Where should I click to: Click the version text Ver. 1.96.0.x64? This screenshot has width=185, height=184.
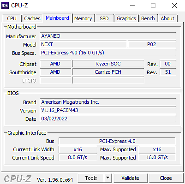(x=55, y=180)
